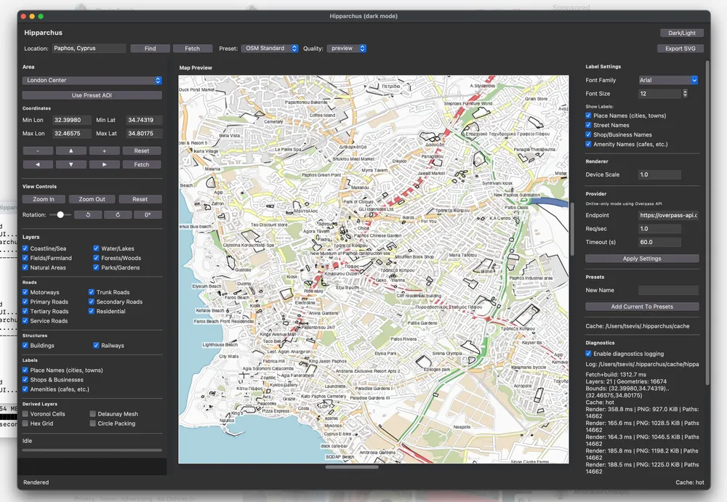Pan the map down with the down arrow
The image size is (727, 502).
71,165
